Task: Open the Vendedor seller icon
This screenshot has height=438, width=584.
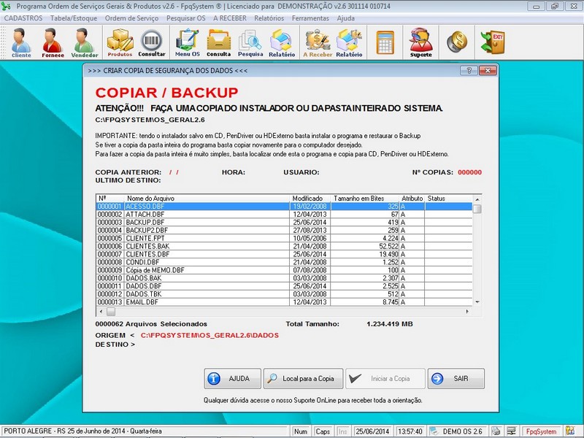Action: click(x=85, y=42)
